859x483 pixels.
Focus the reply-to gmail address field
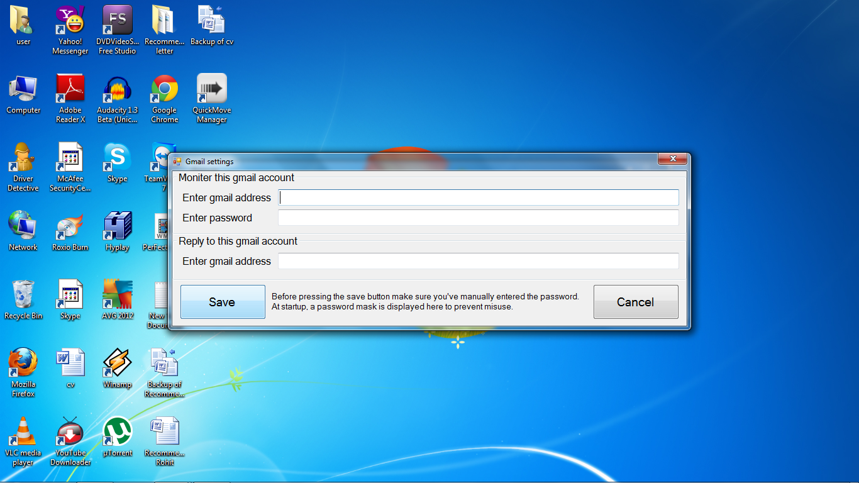coord(479,261)
